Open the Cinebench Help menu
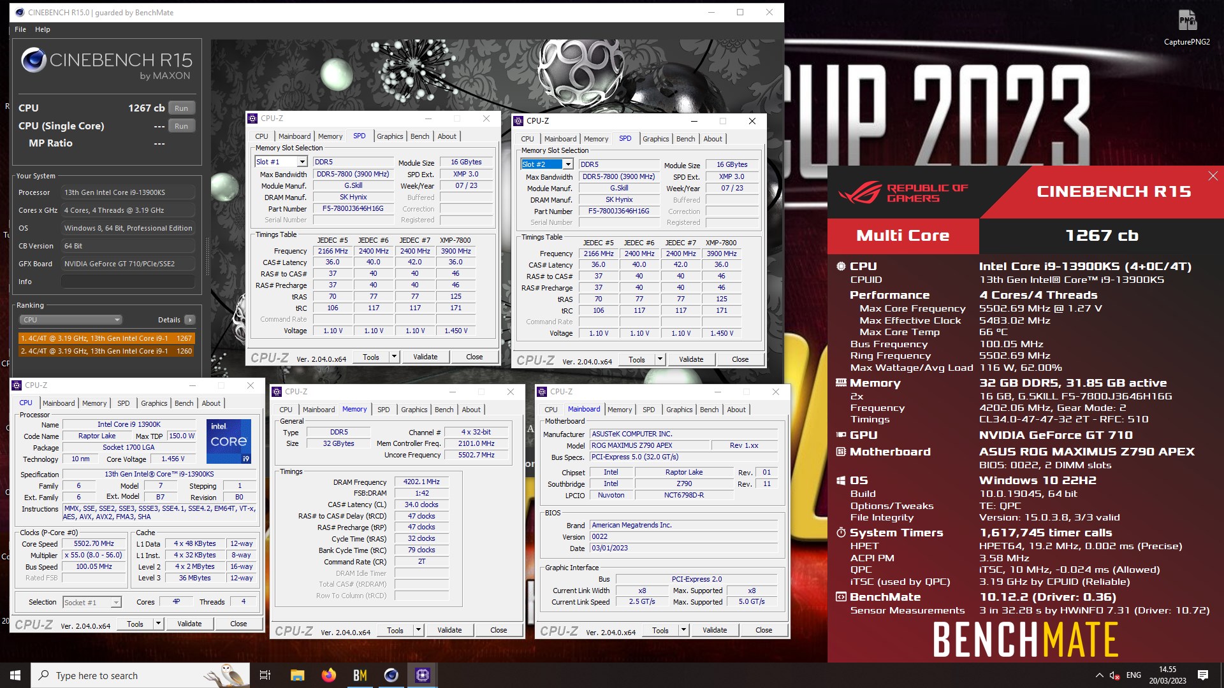The height and width of the screenshot is (688, 1224). [x=43, y=29]
